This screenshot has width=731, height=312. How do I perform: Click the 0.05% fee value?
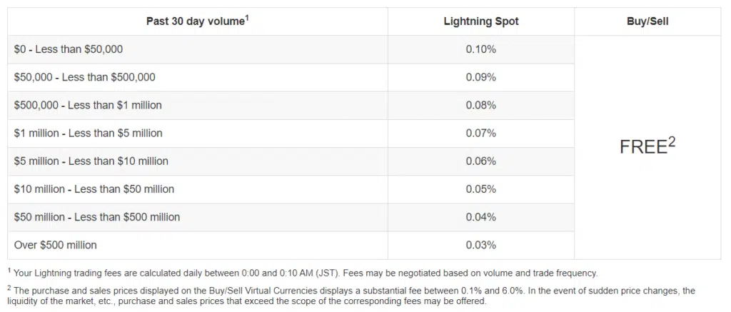pos(481,189)
